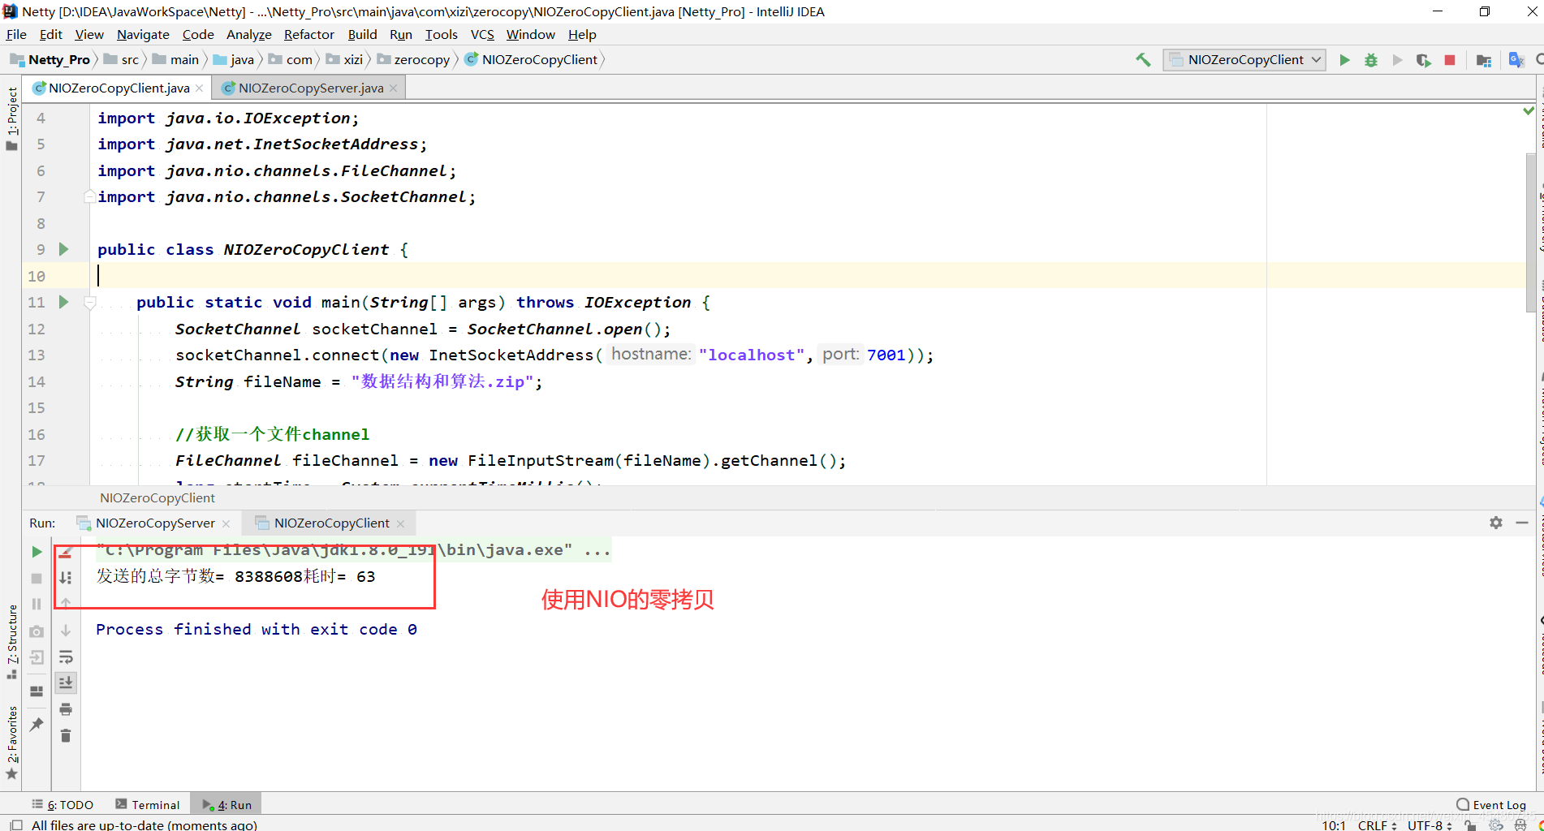Click the editor vertical scrollbar

point(1531,231)
